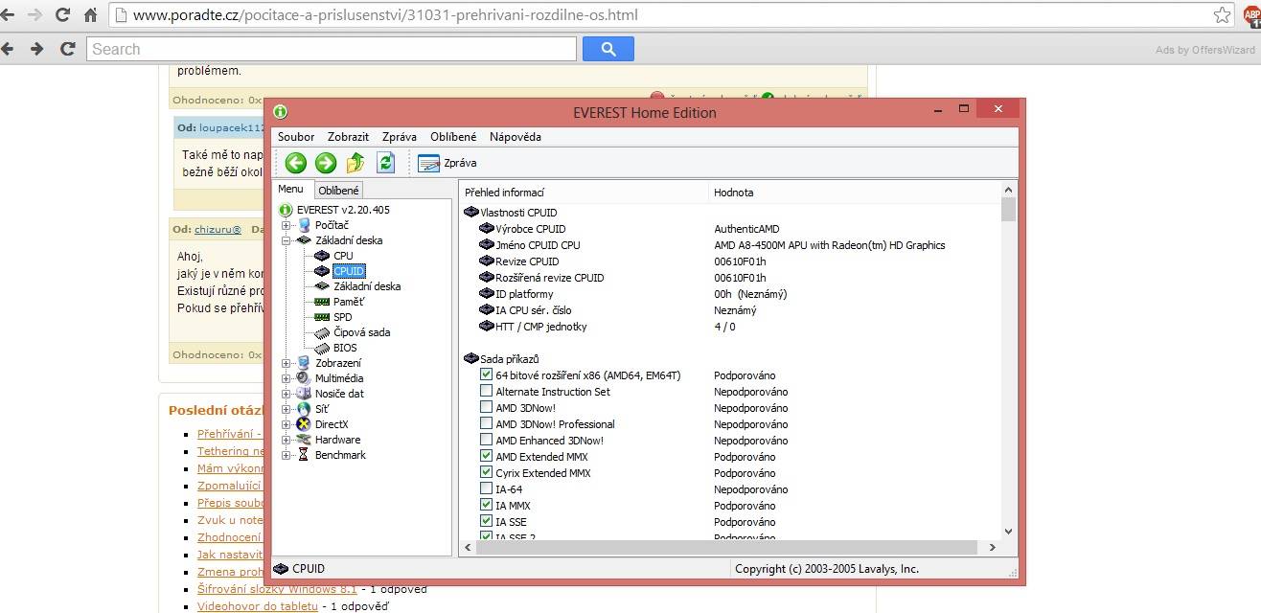Toggle the Alternate Instruction Set checkbox
Screen dimensions: 1261x613
pos(487,392)
